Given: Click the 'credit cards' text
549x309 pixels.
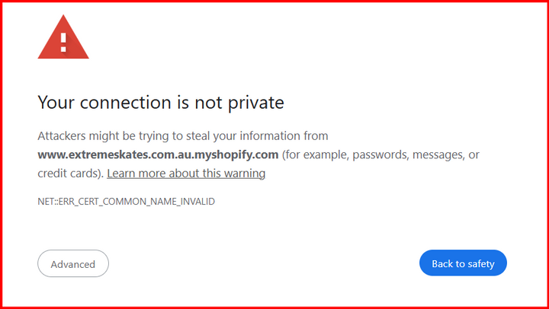Looking at the screenshot, I should click(x=68, y=174).
